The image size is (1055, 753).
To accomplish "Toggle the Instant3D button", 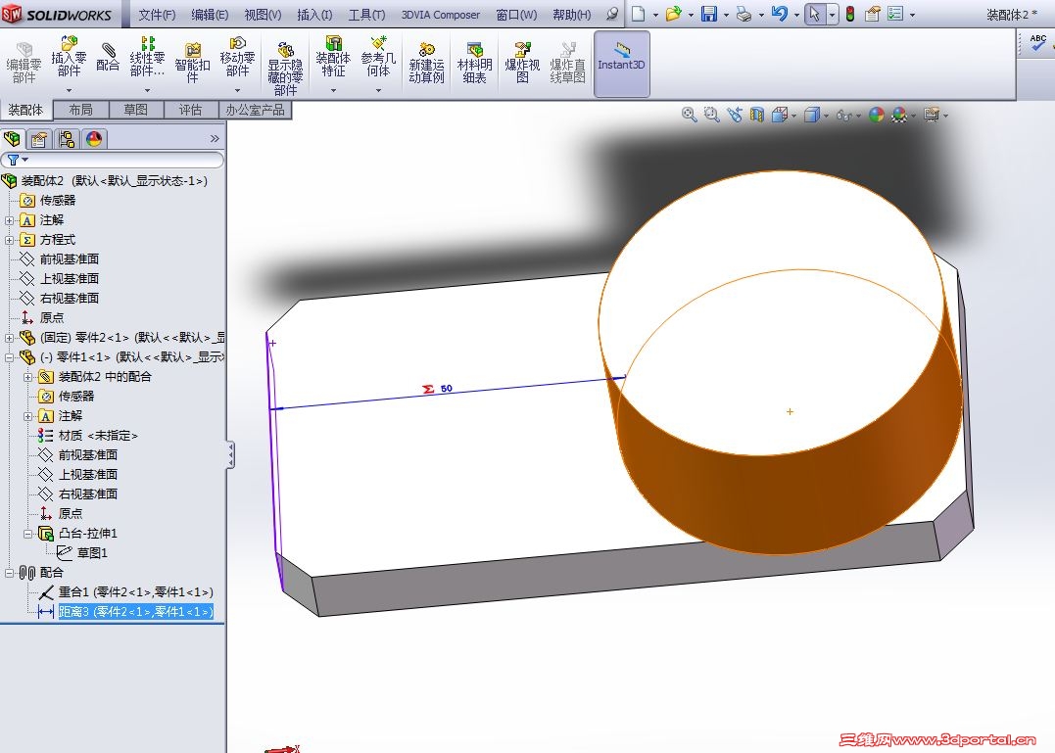I will point(622,64).
